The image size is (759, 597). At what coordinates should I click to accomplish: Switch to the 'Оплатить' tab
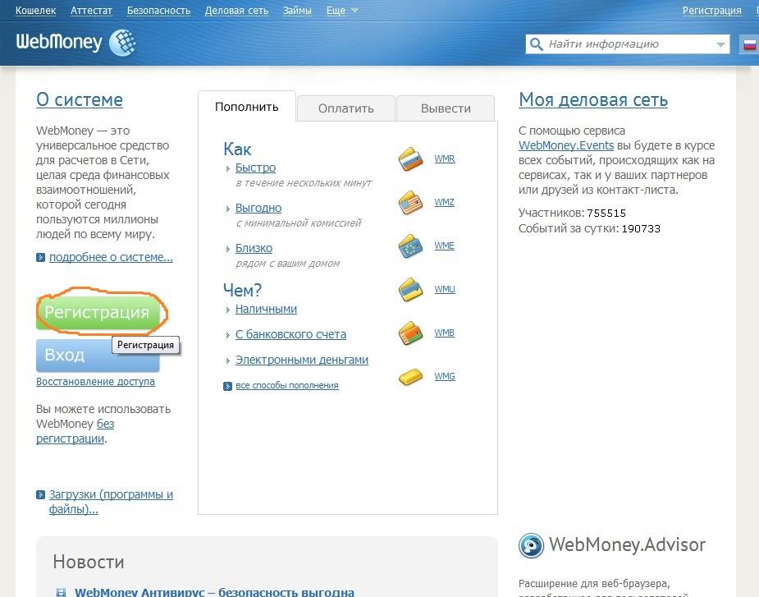click(346, 108)
